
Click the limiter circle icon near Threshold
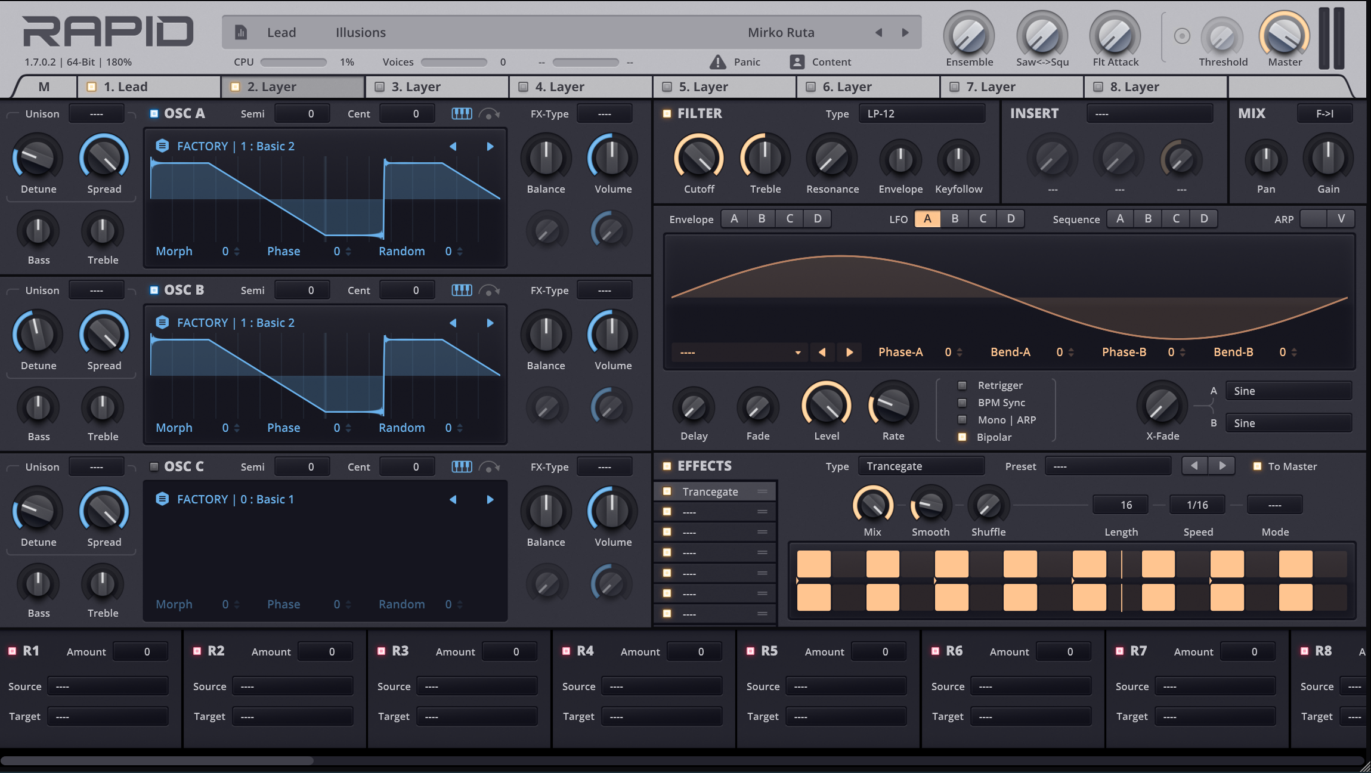pyautogui.click(x=1182, y=36)
